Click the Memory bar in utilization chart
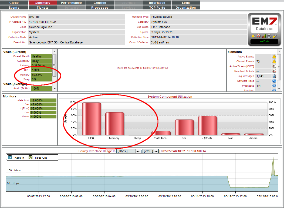Image resolution: width=284 pixels, height=208 pixels. [115, 124]
